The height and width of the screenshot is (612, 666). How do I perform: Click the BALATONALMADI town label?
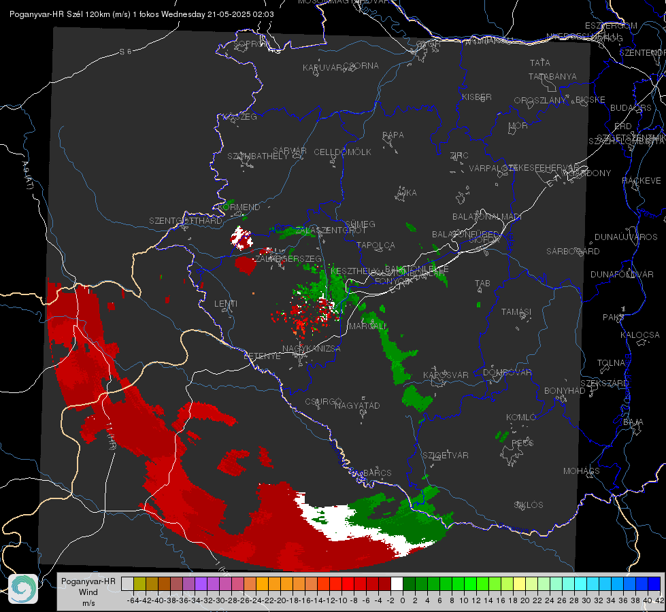(x=487, y=217)
